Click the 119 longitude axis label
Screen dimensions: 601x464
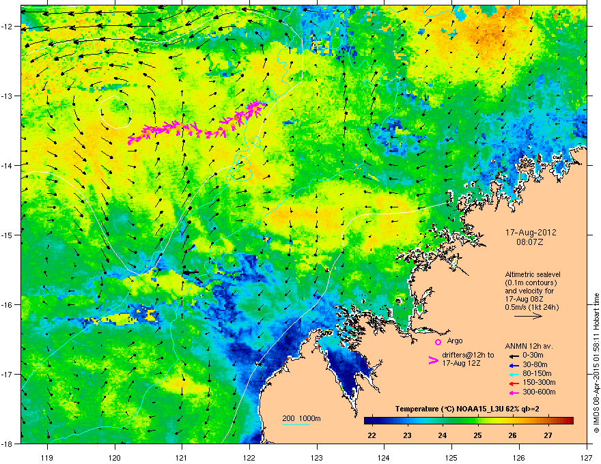coord(47,457)
